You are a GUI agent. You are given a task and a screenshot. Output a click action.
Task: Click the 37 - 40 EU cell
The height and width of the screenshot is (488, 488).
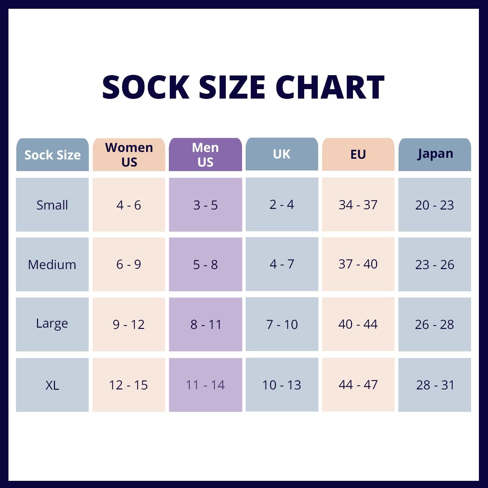coord(358,264)
